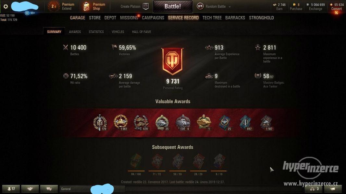346x194 pixels.
Task: Open the Missions menu
Action: pyautogui.click(x=129, y=18)
